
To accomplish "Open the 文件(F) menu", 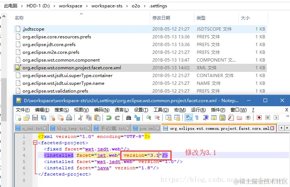I will 23,110.
